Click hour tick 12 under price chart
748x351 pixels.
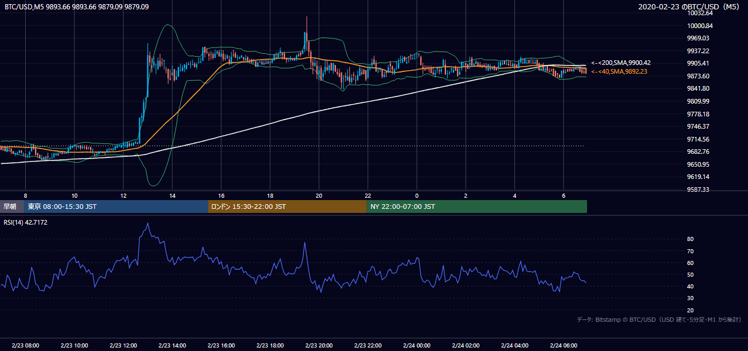pyautogui.click(x=123, y=195)
